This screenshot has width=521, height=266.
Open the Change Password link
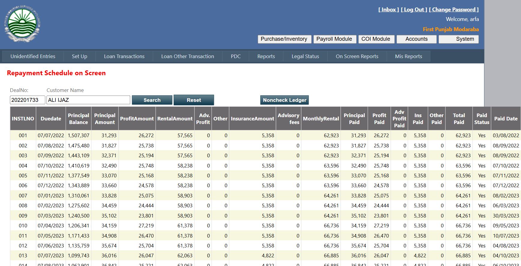pos(454,10)
